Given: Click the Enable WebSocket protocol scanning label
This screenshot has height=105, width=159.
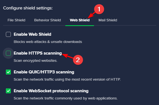Looking at the screenshot, I should pyautogui.click(x=51, y=91).
